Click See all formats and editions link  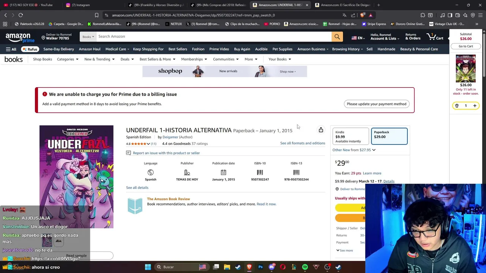pos(303,143)
